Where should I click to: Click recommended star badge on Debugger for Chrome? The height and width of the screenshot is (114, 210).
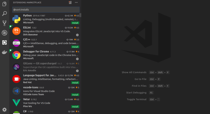tap(11, 50)
